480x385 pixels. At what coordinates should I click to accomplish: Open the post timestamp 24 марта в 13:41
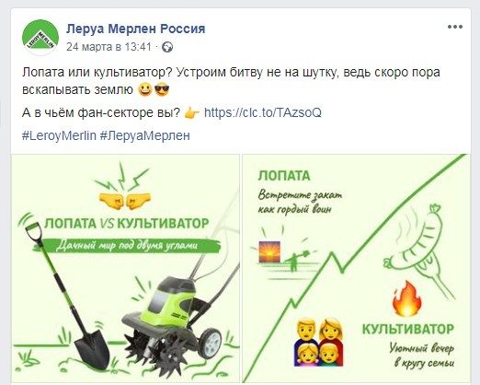109,47
